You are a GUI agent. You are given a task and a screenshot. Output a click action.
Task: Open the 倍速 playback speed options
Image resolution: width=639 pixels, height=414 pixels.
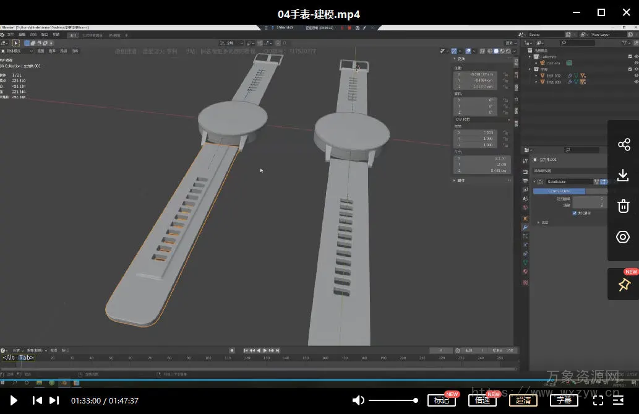coord(482,400)
